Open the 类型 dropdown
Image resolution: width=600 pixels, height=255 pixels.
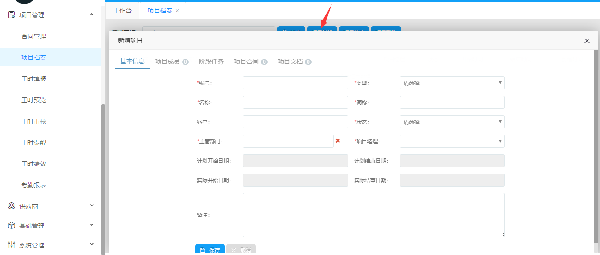452,83
